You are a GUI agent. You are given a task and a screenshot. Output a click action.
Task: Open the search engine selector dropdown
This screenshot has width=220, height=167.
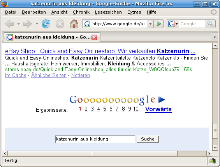(172, 24)
